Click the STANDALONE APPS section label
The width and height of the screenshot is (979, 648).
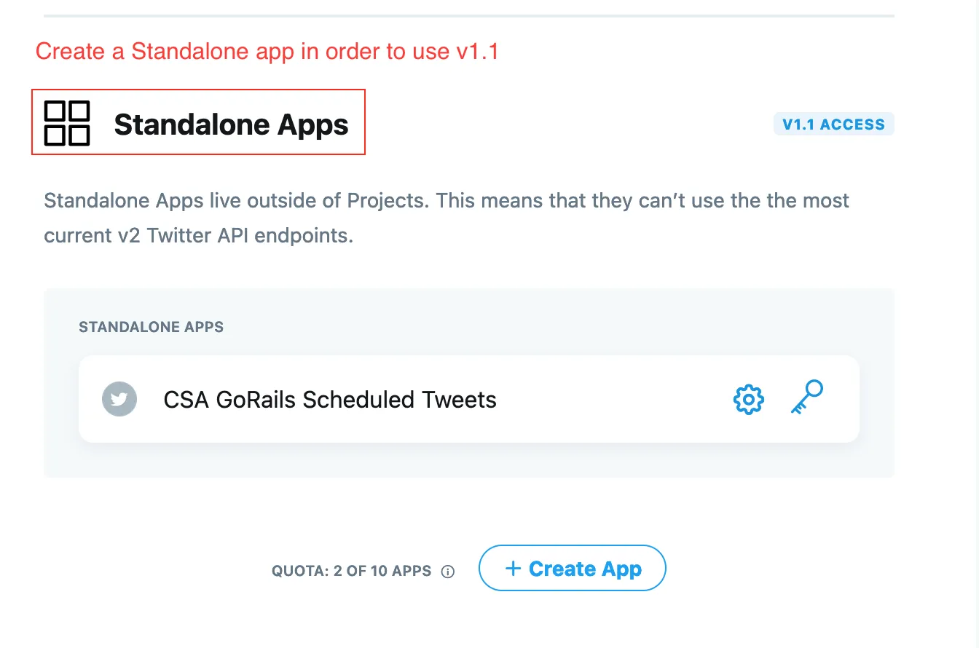[151, 327]
